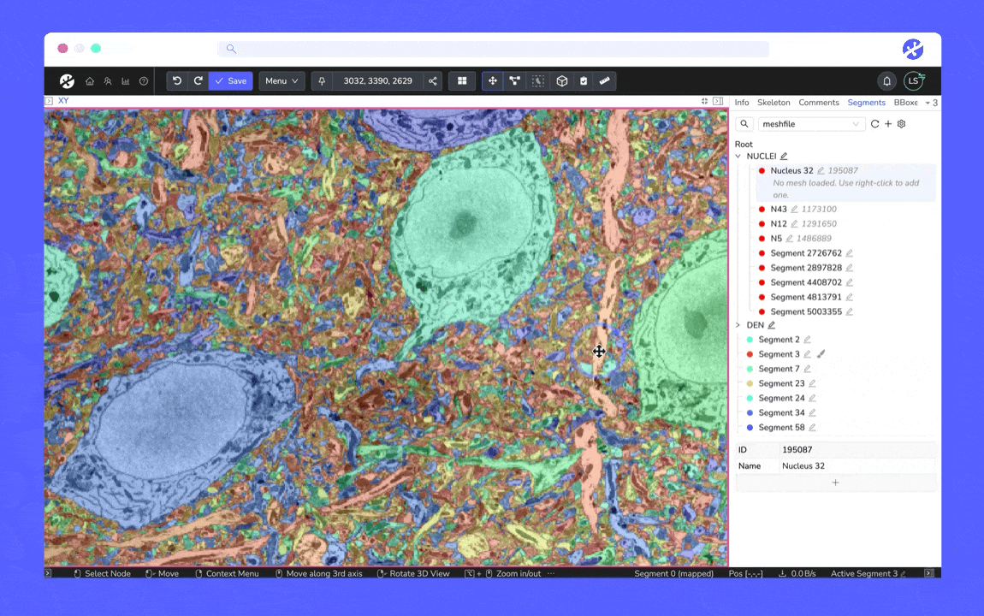This screenshot has width=984, height=616.
Task: Click the Measurement ruler tool
Action: 605,81
